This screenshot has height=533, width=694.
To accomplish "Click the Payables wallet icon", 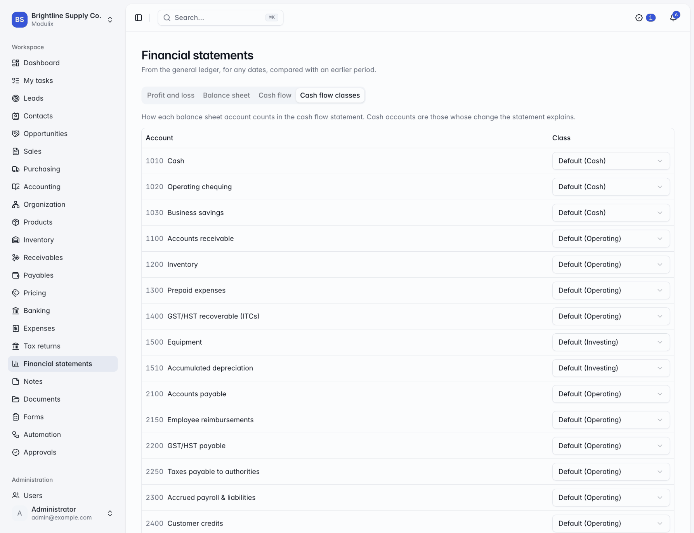I will [x=16, y=275].
